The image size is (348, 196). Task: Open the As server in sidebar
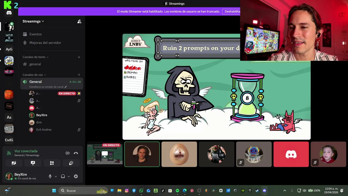click(x=9, y=117)
